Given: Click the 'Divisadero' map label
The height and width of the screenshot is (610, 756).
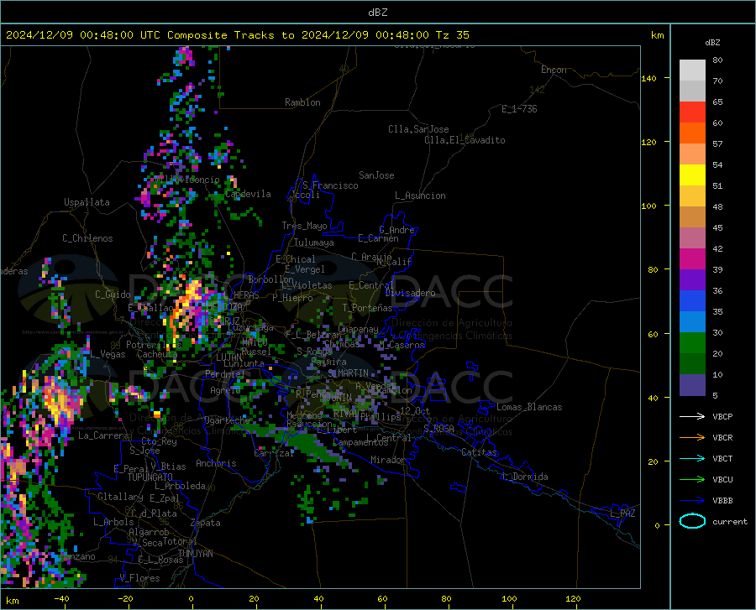Looking at the screenshot, I should (410, 293).
